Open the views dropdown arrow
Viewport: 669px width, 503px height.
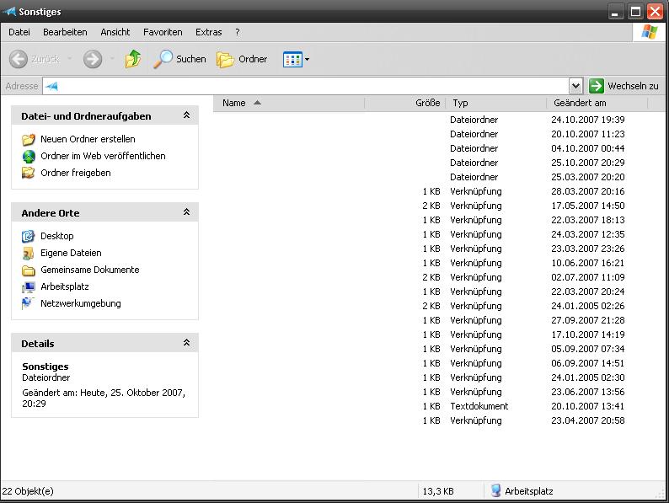pyautogui.click(x=307, y=59)
